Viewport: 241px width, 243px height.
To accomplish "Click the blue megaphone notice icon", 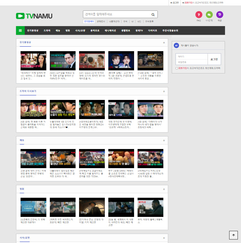I will pyautogui.click(x=176, y=45).
